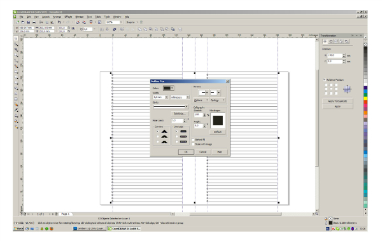Select the Freehand tool in toolbox
382x241 pixels.
coord(16,60)
